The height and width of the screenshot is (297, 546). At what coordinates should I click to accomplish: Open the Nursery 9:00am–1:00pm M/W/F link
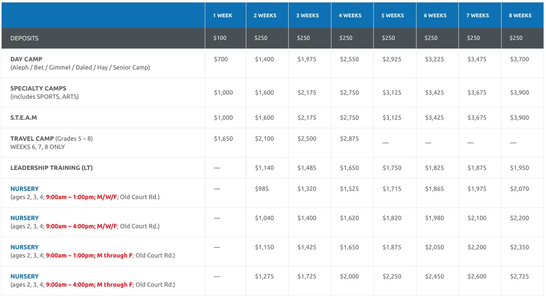pos(24,189)
